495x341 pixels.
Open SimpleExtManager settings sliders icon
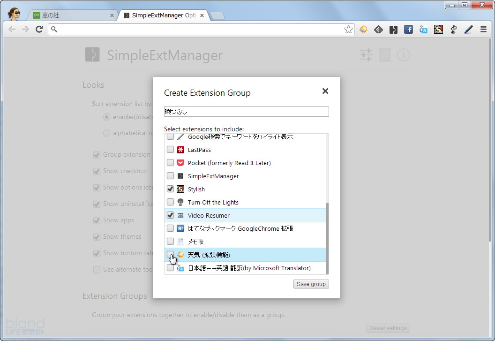click(x=366, y=55)
